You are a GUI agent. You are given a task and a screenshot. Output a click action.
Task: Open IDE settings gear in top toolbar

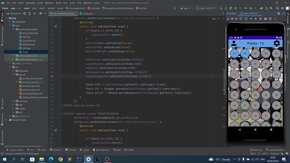coord(282,8)
